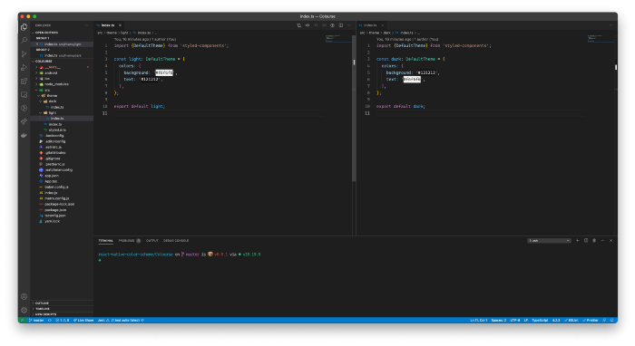Open App.tsx in the file tree
Screen dimensions: 635x346
click(62, 181)
